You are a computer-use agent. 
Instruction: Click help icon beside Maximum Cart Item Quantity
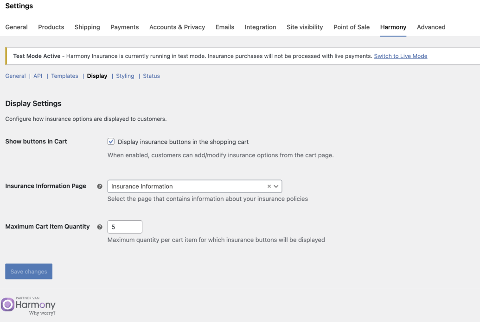pos(100,227)
